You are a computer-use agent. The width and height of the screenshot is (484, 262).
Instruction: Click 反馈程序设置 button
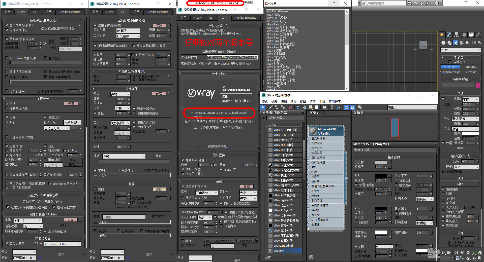(219, 147)
